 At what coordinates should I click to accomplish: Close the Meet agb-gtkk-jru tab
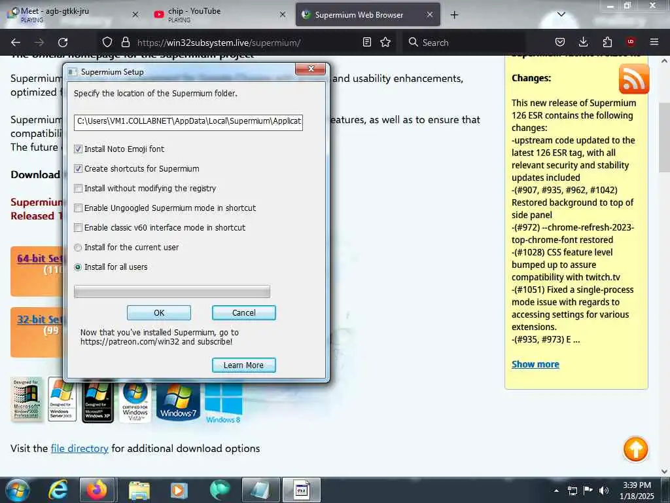tap(135, 14)
